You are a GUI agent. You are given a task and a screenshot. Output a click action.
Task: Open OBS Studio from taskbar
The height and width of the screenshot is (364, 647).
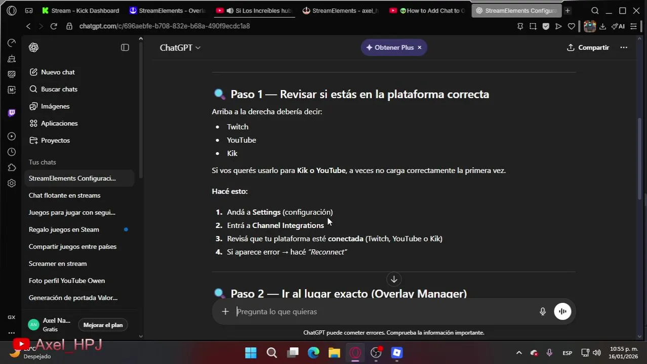(376, 353)
